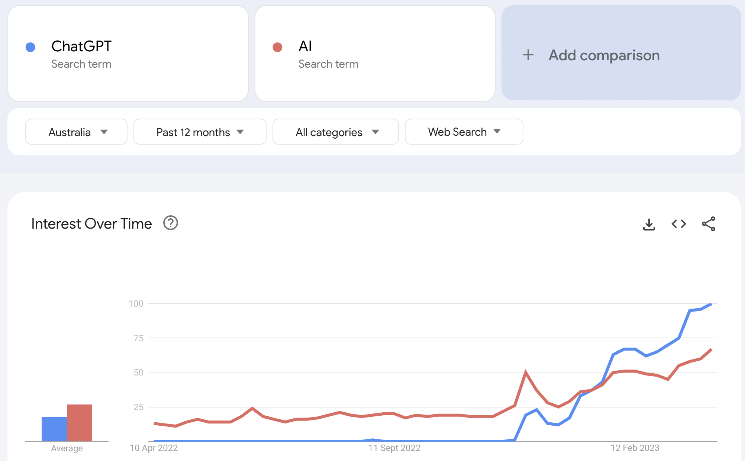Image resolution: width=745 pixels, height=461 pixels.
Task: Click the 11 Sept 2022 axis label
Action: coord(394,448)
